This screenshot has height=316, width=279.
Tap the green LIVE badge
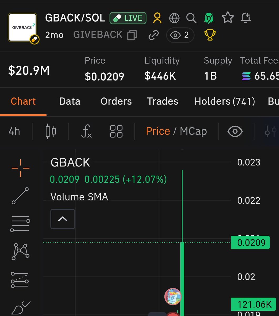128,18
